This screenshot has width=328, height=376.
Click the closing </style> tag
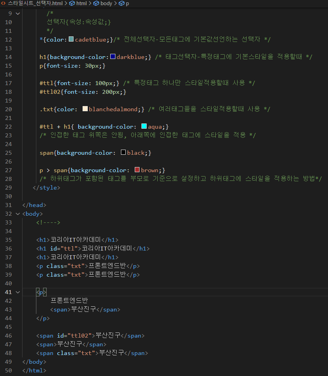point(47,188)
